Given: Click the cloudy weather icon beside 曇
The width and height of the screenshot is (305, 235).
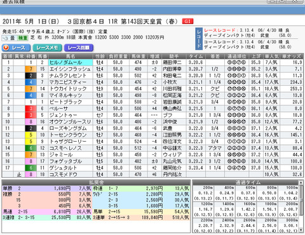Looking at the screenshot, I should (5, 38).
